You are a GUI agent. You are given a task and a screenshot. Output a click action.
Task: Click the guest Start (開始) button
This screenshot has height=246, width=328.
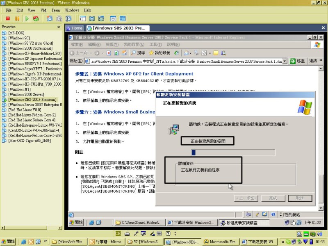pos(76,222)
